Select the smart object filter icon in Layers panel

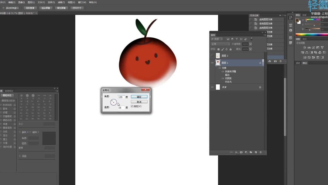(245, 39)
